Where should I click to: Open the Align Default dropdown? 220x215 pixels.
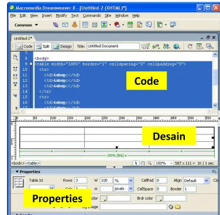pyautogui.click(x=207, y=181)
